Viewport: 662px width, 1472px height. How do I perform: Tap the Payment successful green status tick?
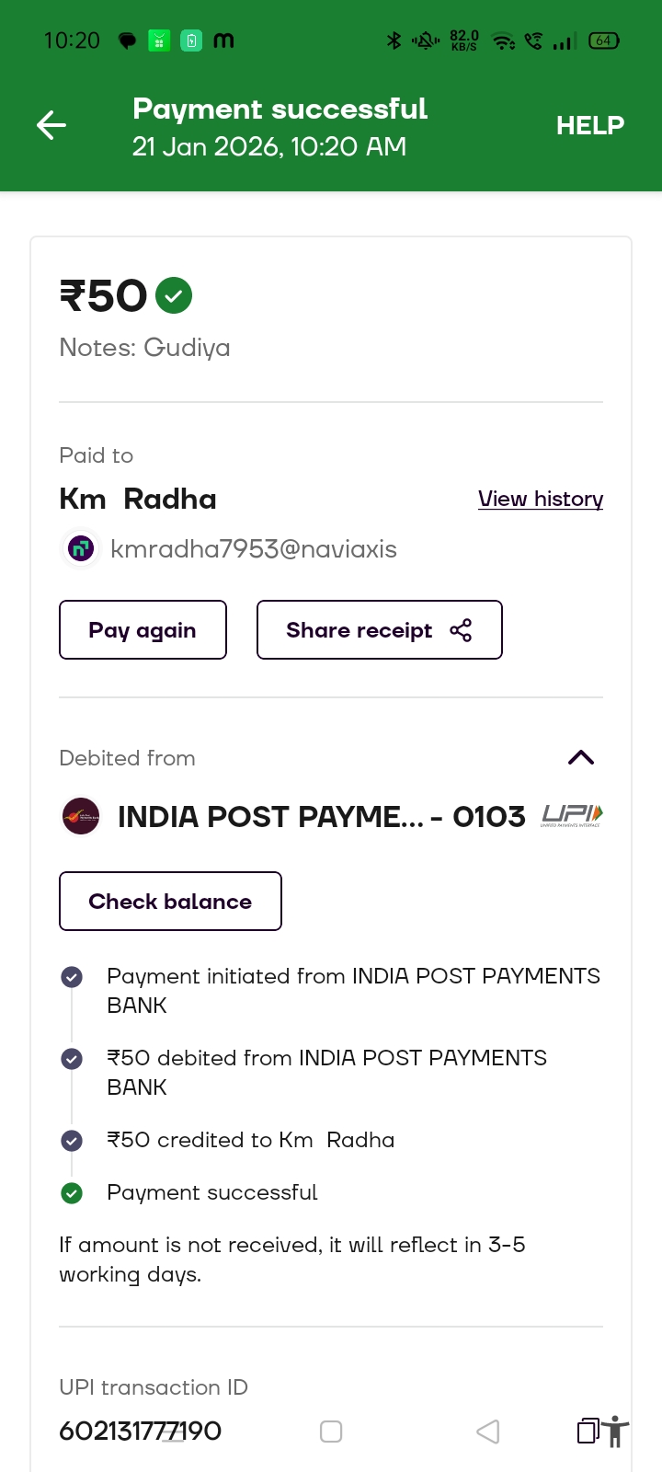72,1193
